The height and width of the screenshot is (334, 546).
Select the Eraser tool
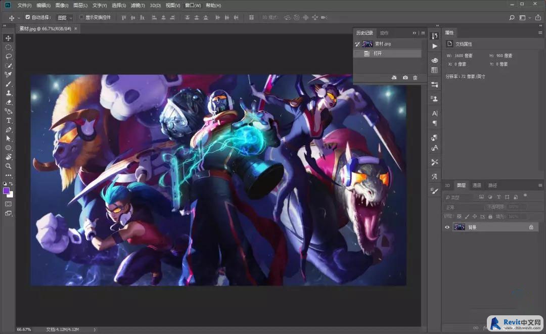(x=9, y=102)
